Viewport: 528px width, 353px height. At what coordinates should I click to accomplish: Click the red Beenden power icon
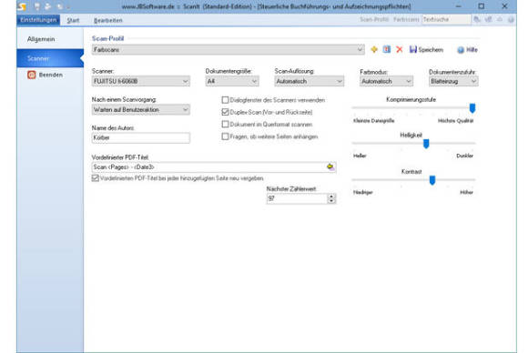click(x=32, y=75)
